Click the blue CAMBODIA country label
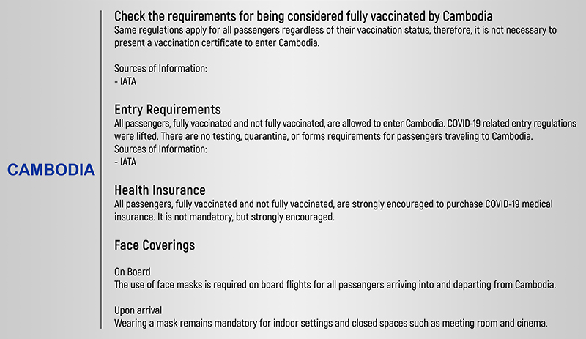Viewport: 586px width, 339px height. pos(51,170)
